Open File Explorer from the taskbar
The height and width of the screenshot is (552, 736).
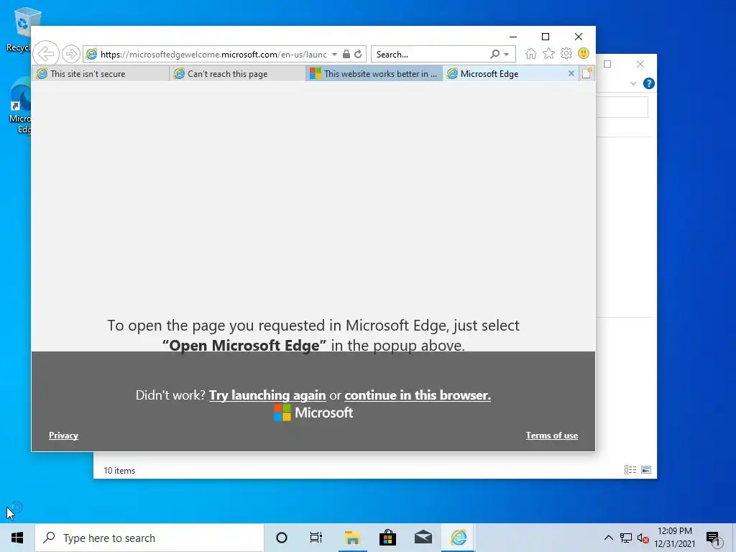[352, 538]
